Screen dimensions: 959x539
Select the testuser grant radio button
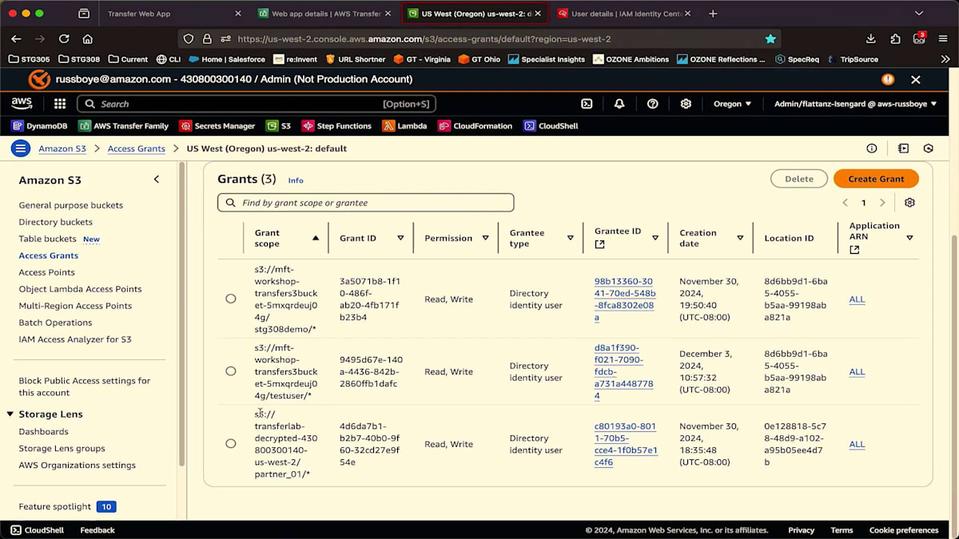(x=231, y=371)
